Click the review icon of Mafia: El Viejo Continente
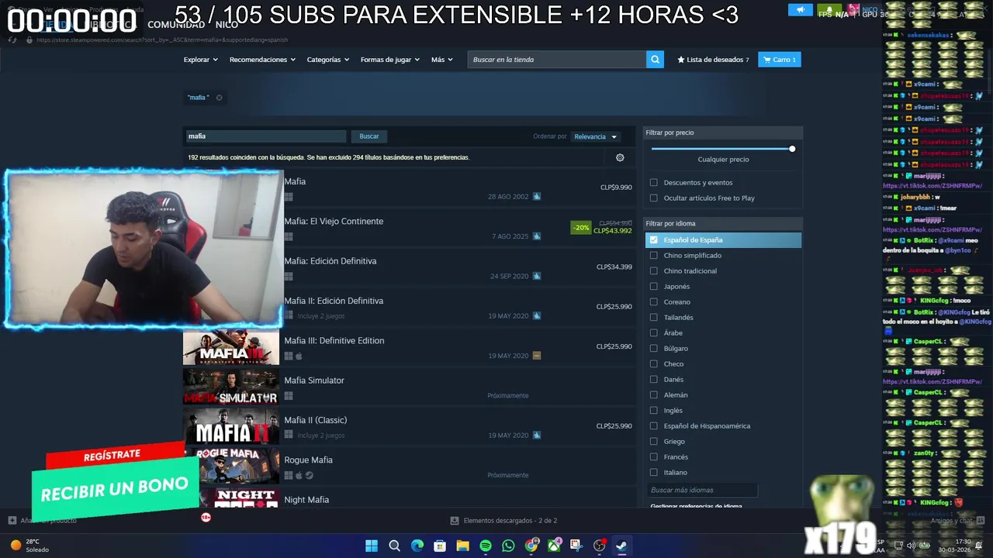 pyautogui.click(x=537, y=236)
